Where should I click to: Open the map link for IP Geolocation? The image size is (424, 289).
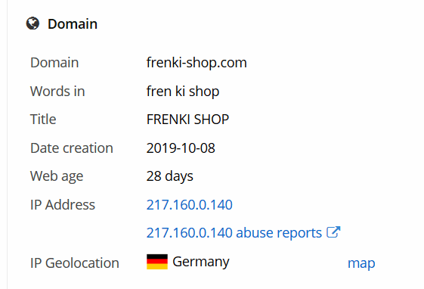tap(361, 263)
